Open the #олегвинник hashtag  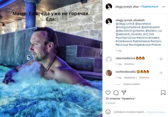(x=124, y=41)
